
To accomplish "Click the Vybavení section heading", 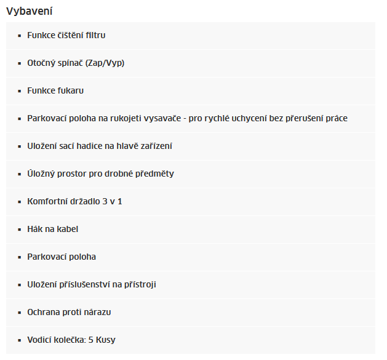I will 29,11.
